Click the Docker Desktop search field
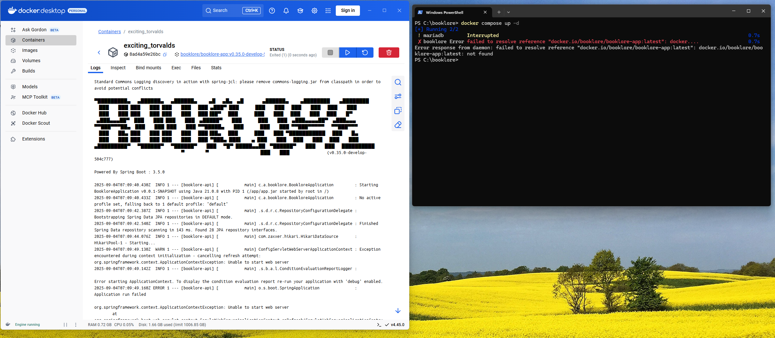The height and width of the screenshot is (338, 775). [x=233, y=11]
